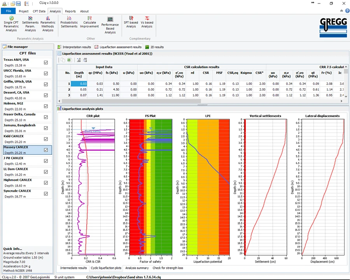Toggle the Massey CANLEX checkbox
The height and width of the screenshot is (280, 350).
coord(46,150)
